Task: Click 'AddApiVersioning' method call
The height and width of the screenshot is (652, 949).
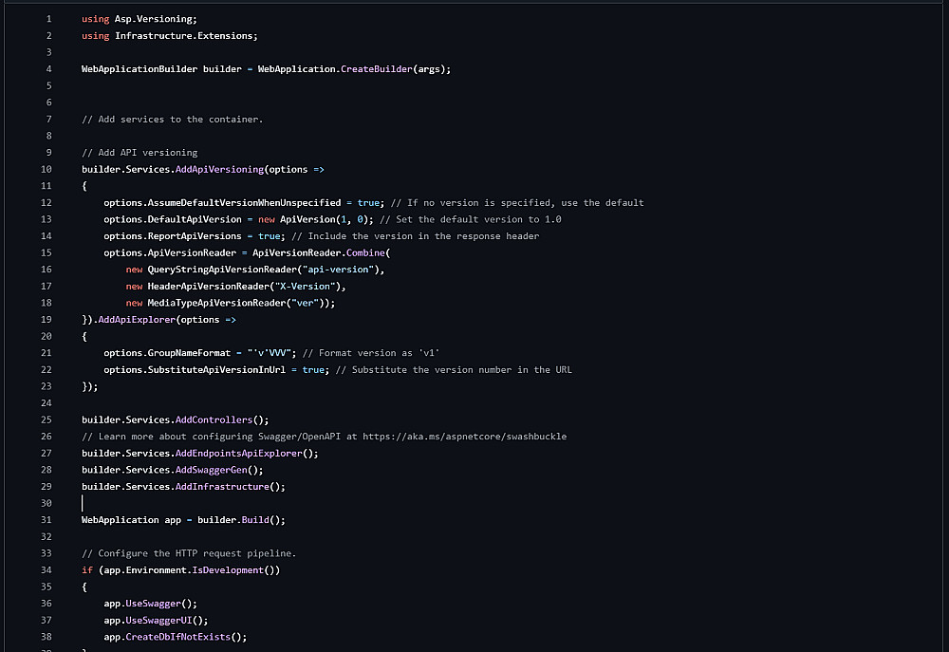Action: tap(220, 169)
